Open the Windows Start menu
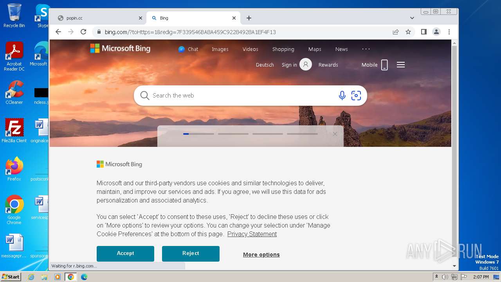The height and width of the screenshot is (282, 501). pos(11,277)
